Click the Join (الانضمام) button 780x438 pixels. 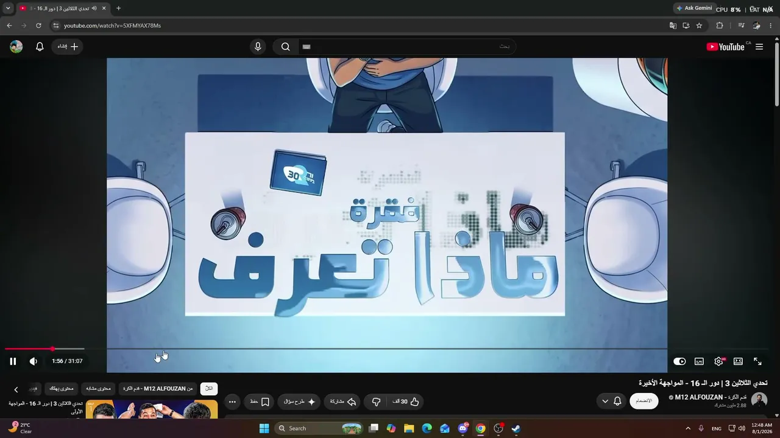pyautogui.click(x=644, y=401)
